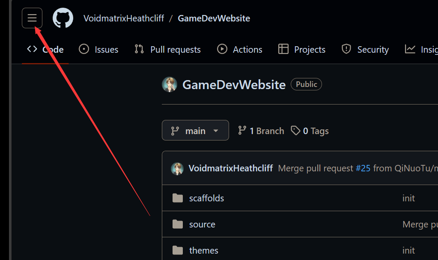Open the Projects tab
Viewport: 438px width, 260px height.
click(302, 50)
